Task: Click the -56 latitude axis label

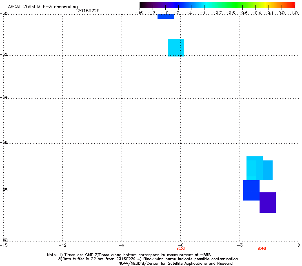Action: coord(4,142)
